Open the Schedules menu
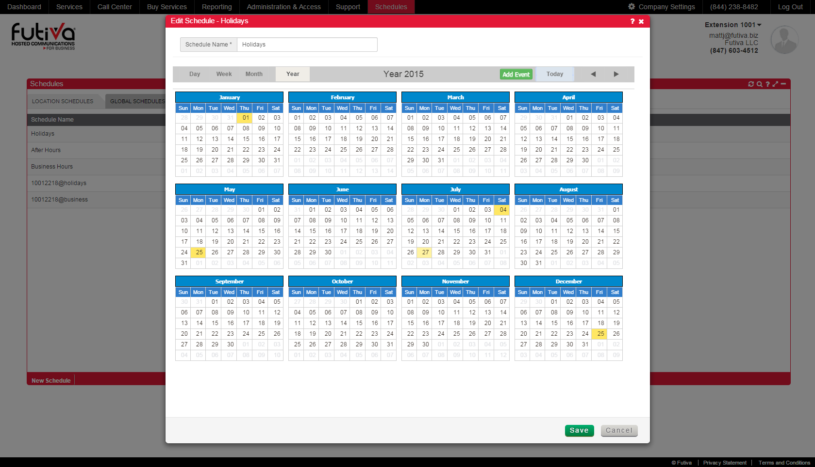Screen dimensions: 815x467 pyautogui.click(x=391, y=7)
